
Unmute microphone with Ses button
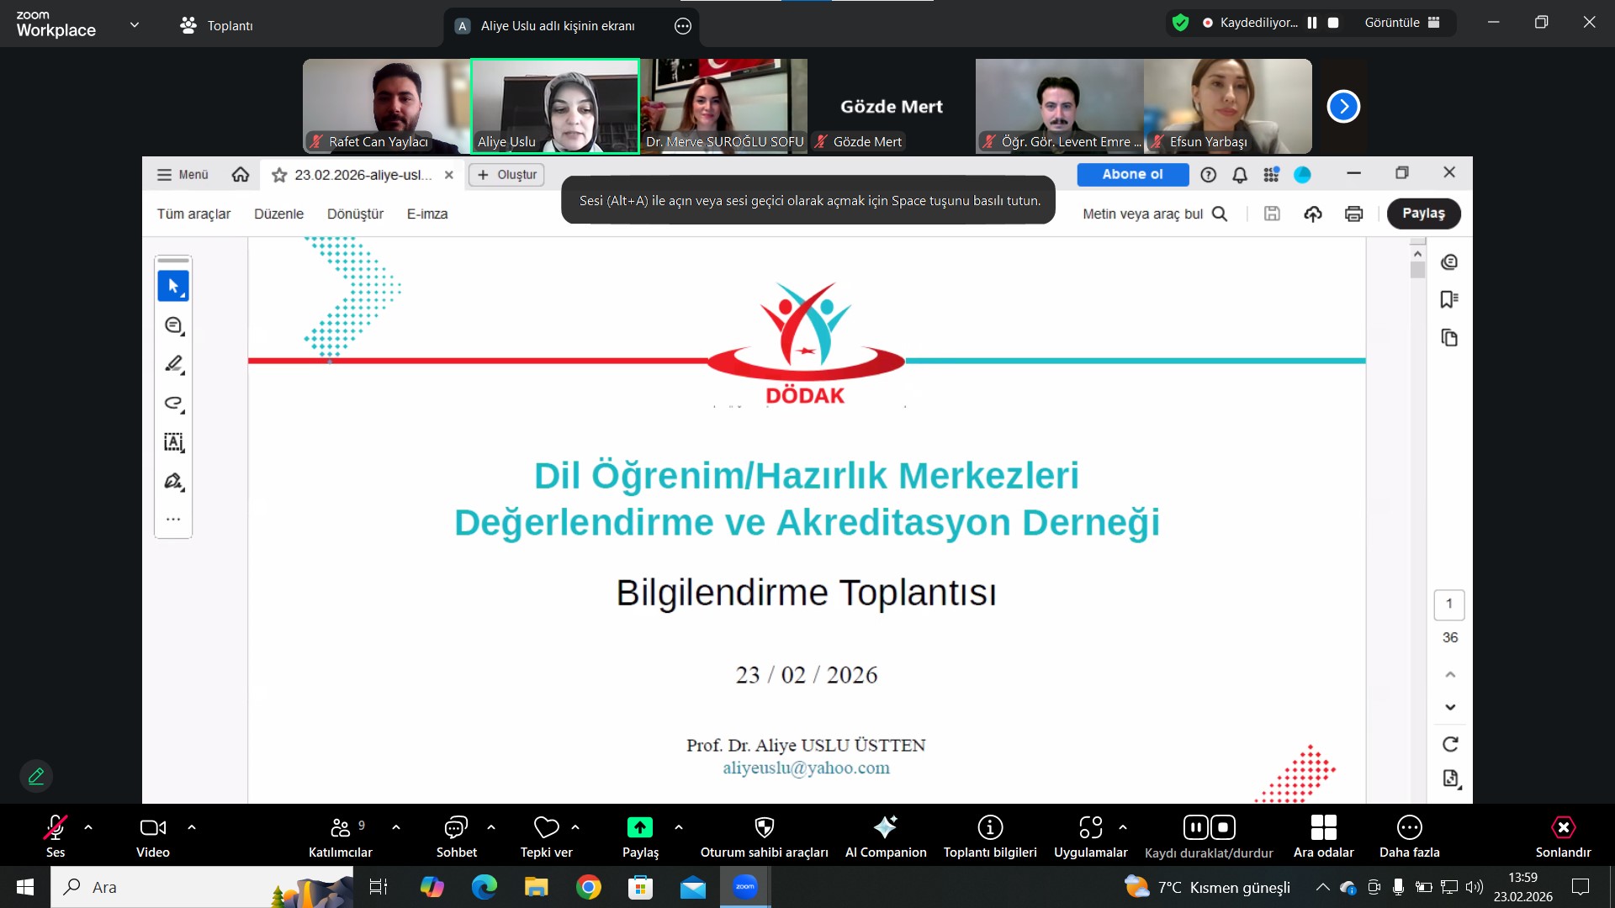click(x=55, y=829)
